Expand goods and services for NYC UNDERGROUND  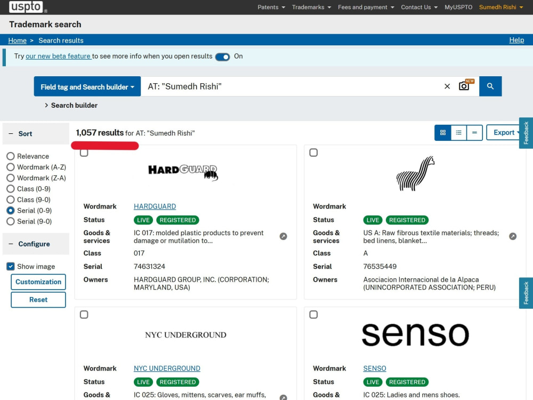click(x=283, y=397)
